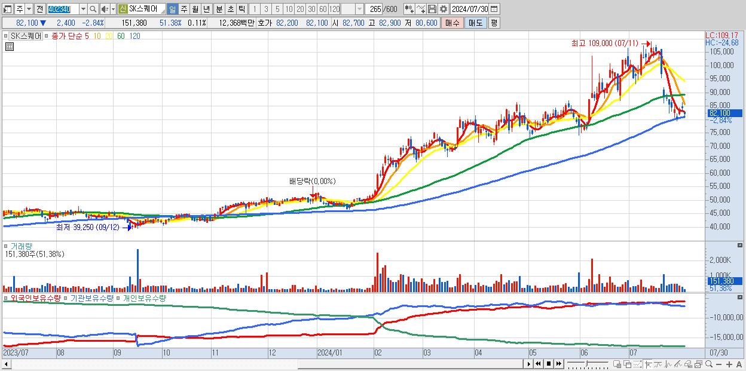Click the indicator add icon left of line-tool icon

coord(409,9)
